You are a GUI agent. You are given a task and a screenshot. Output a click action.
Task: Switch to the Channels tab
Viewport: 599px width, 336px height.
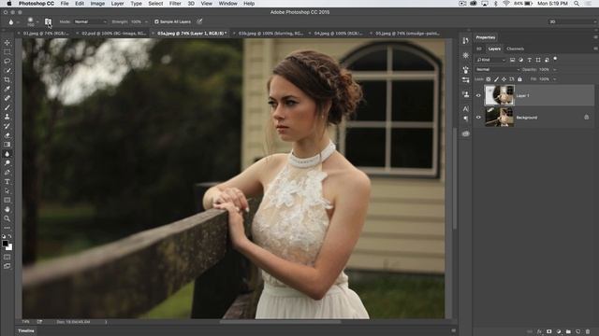(x=515, y=49)
